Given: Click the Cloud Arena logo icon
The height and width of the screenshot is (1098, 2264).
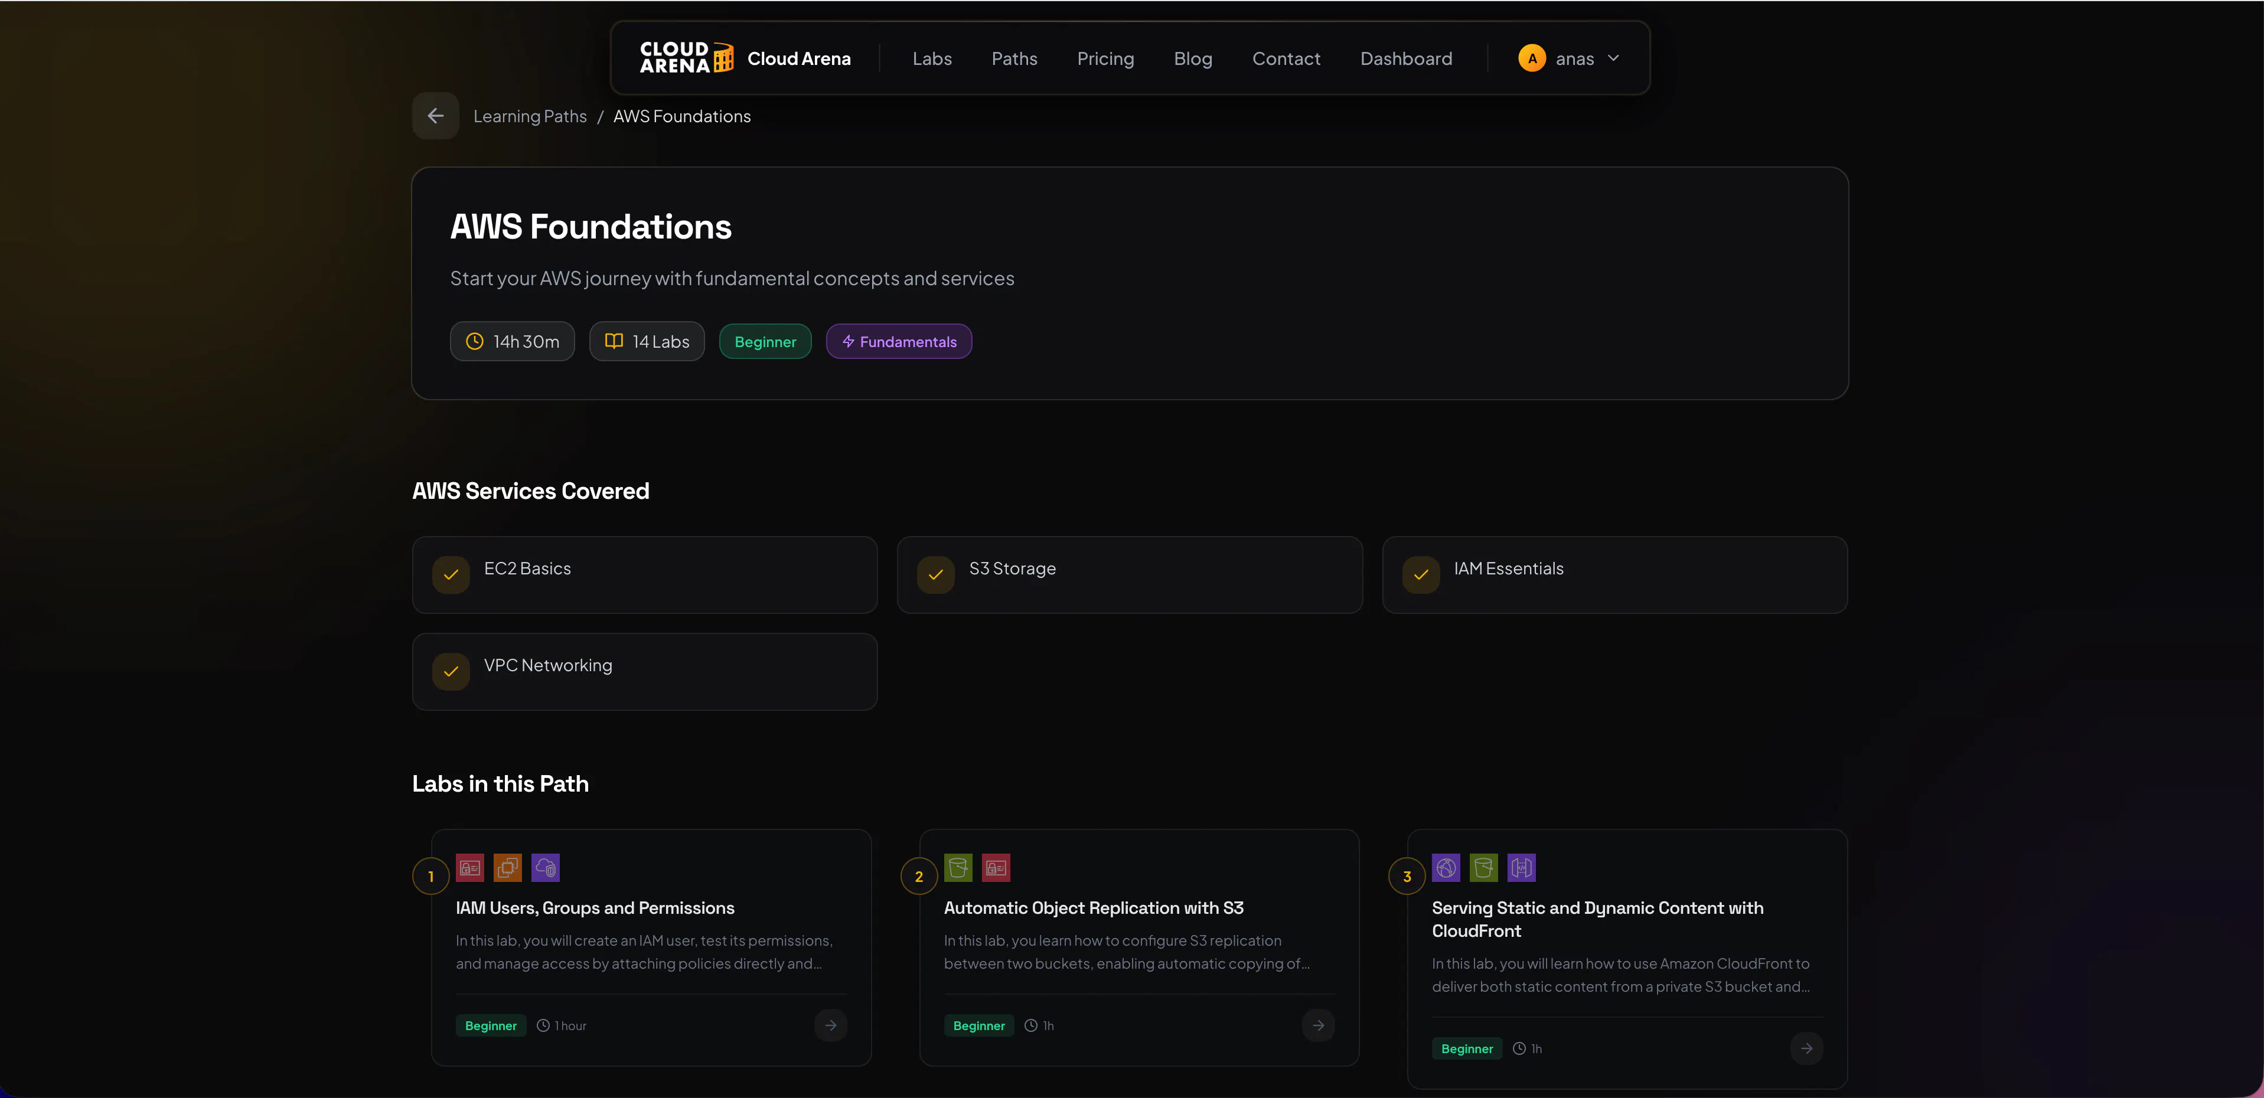Looking at the screenshot, I should (x=686, y=58).
